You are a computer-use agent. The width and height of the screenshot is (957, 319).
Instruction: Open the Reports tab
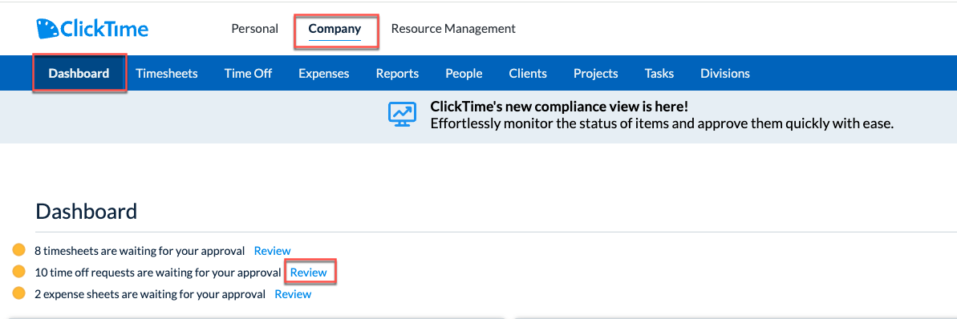(397, 74)
